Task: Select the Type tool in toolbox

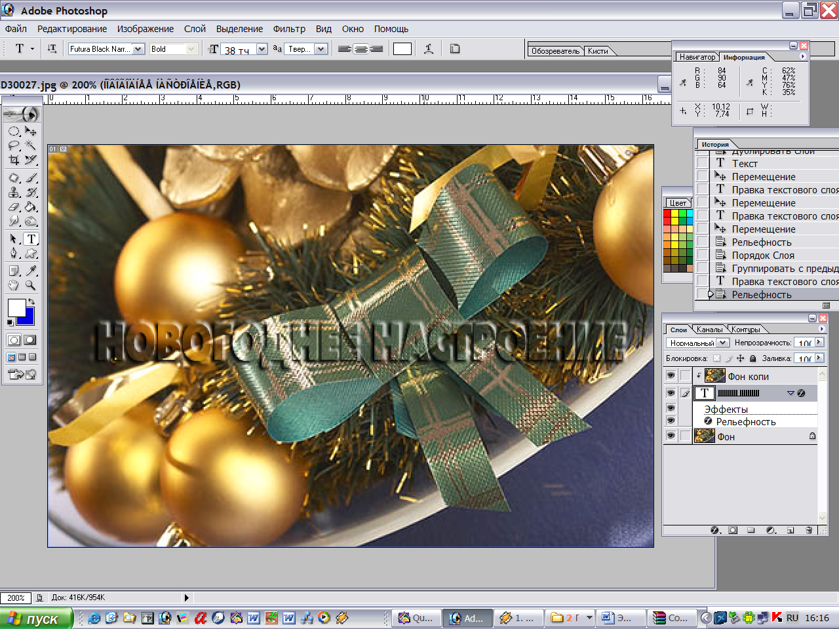Action: 31,239
